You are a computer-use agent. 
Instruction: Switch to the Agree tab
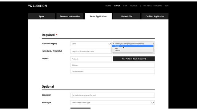[42, 16]
